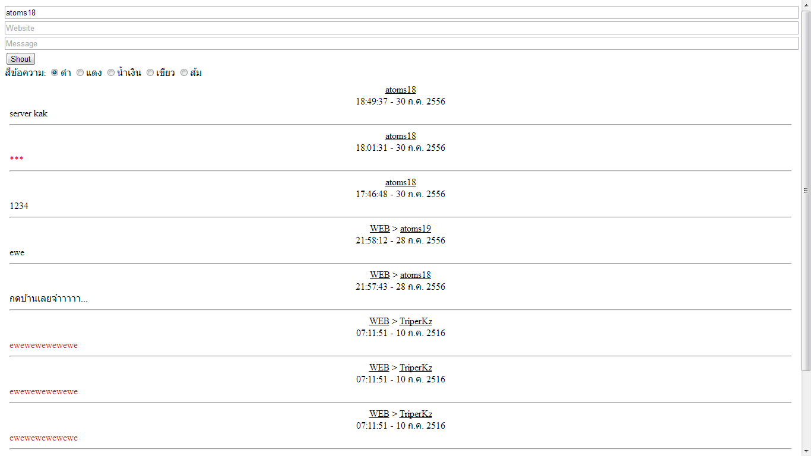
Task: Focus the name field containing atoms18
Action: [401, 12]
